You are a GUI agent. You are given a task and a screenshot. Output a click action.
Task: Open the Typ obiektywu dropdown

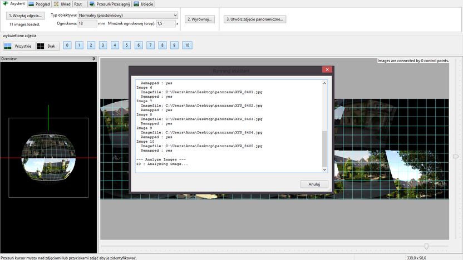127,16
